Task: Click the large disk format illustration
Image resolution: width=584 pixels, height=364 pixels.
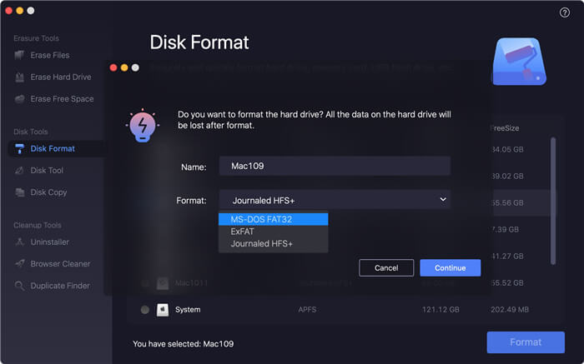Action: point(519,62)
